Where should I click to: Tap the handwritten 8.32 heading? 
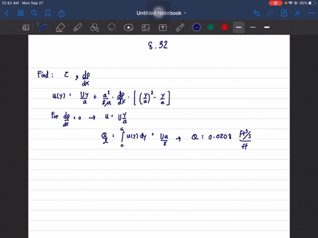(x=158, y=45)
